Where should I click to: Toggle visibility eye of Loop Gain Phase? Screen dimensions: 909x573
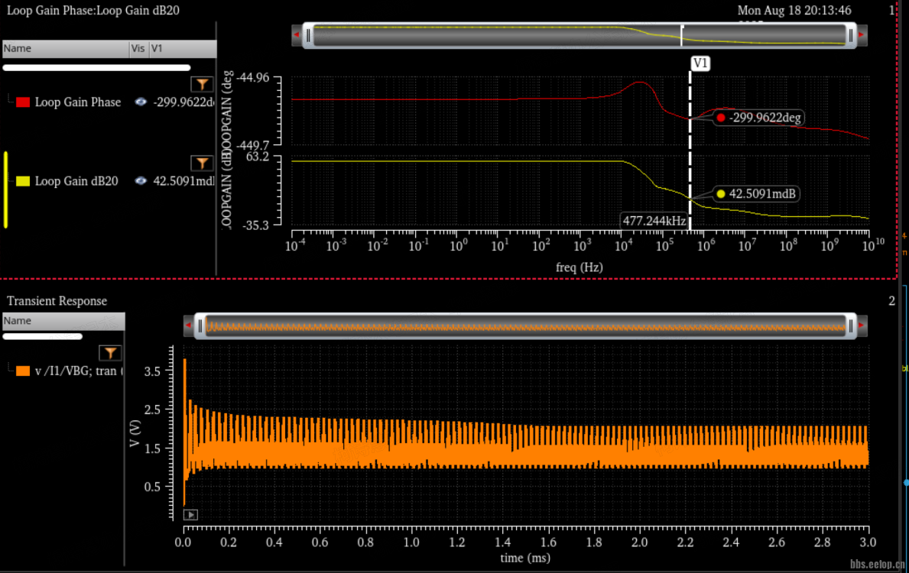point(141,102)
